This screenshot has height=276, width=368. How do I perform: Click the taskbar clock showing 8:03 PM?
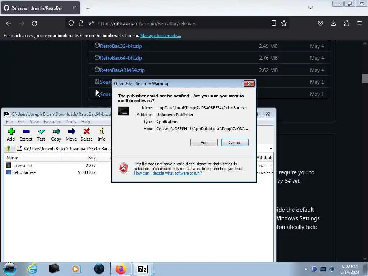(350, 269)
